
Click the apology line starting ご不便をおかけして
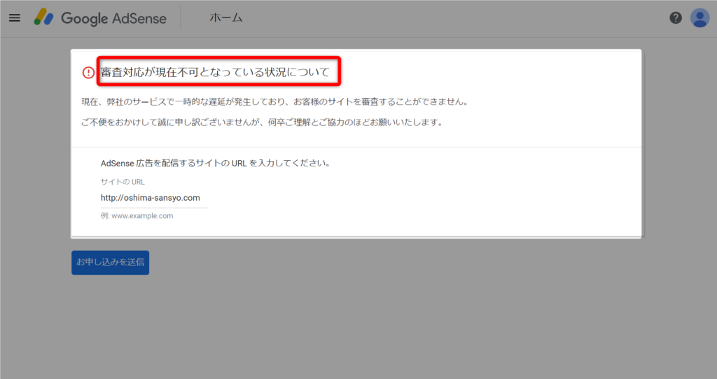pos(263,122)
